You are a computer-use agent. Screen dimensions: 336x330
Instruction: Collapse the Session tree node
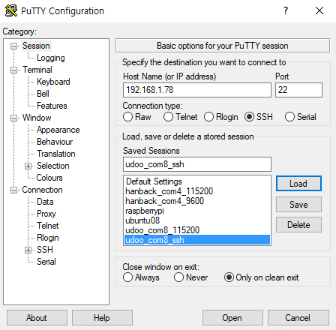[x=14, y=46]
